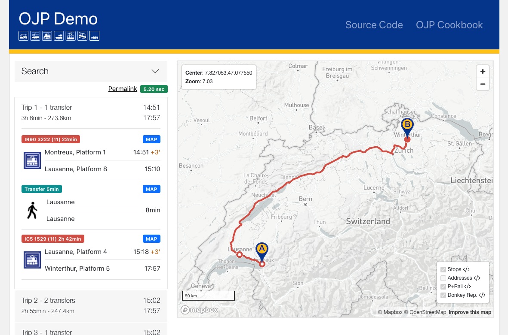Open Addresses layer code icon
Screen dimensions: 508x335
point(477,278)
